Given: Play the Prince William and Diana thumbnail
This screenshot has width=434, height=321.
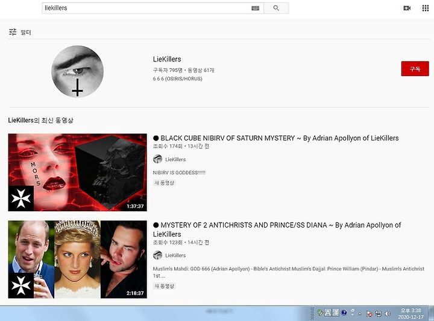Looking at the screenshot, I should 78,259.
